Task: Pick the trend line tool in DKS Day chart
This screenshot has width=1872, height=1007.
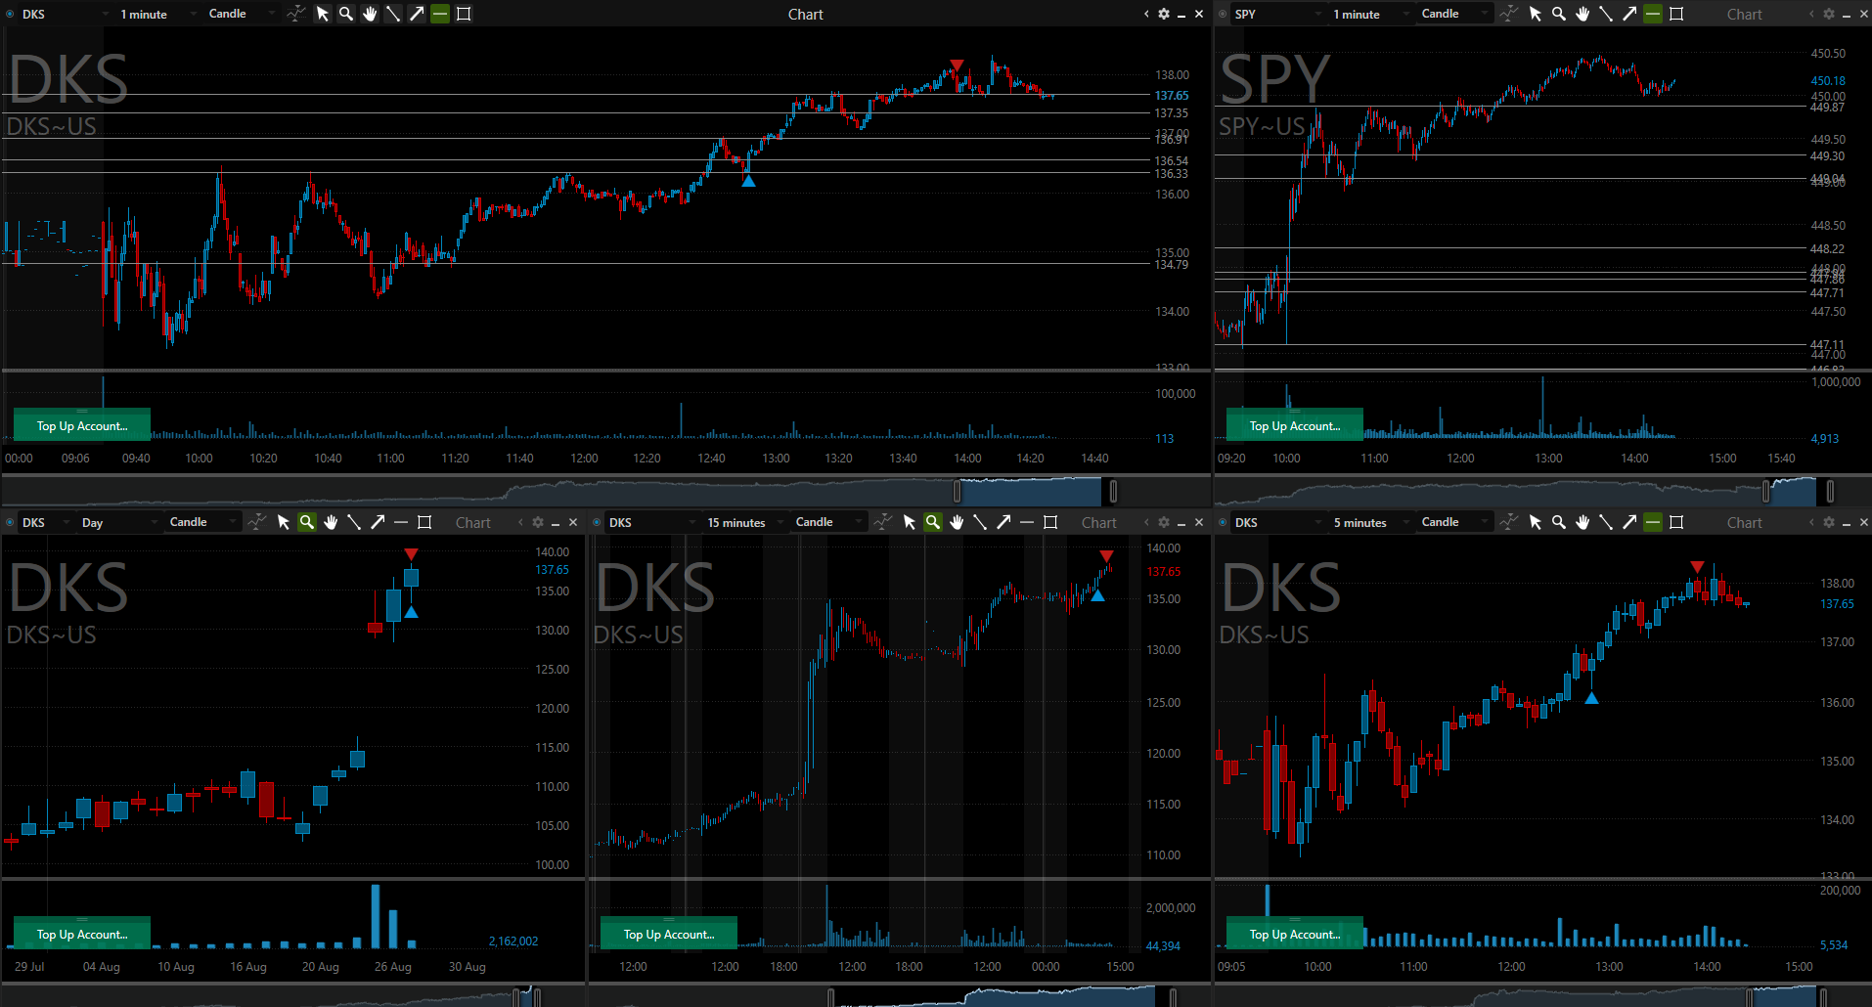Action: pyautogui.click(x=354, y=522)
